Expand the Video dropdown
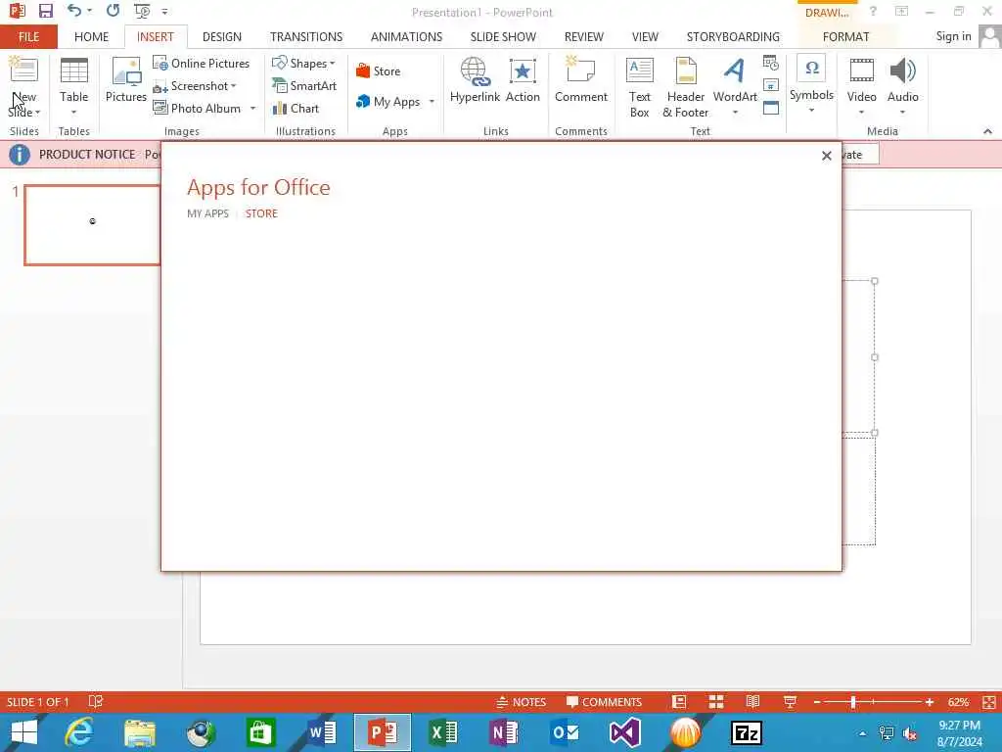Screen dimensions: 1002x752 pyautogui.click(x=861, y=112)
